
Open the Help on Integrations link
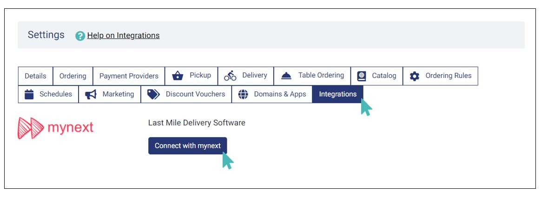tap(123, 35)
